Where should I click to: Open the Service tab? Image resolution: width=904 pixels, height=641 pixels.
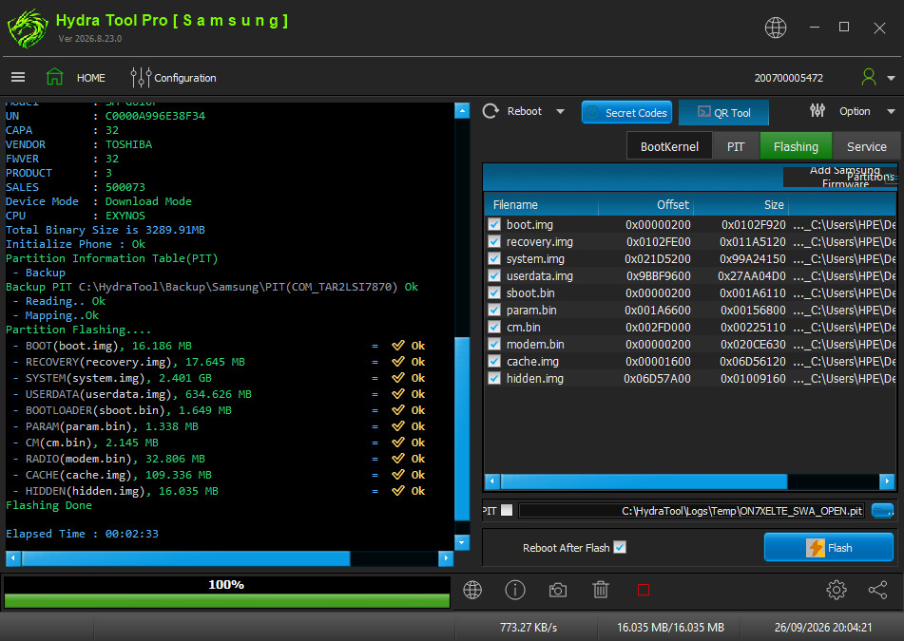[866, 146]
